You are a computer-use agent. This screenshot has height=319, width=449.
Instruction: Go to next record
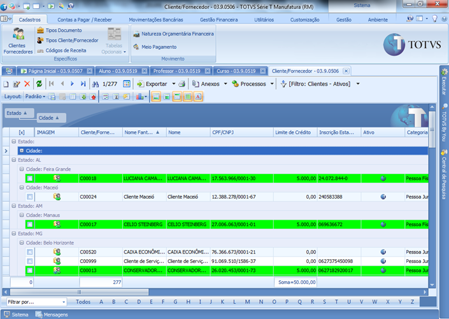click(x=72, y=83)
